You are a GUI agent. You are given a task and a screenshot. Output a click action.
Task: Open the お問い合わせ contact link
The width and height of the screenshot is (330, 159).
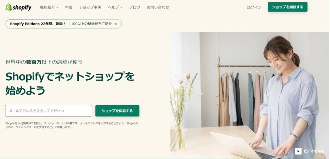click(158, 7)
